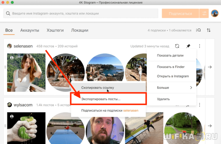Select Удалить from the menu
The image size is (221, 144).
[171, 99]
